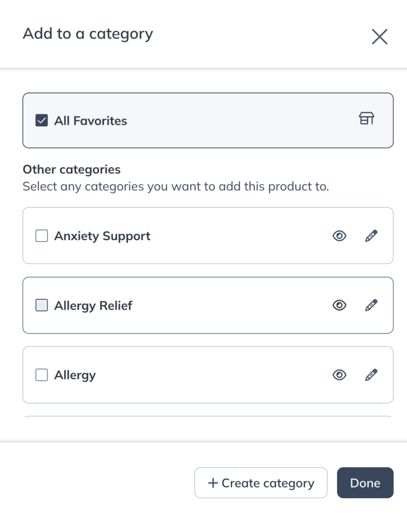
Task: Click the Anxiety Support category name
Action: tap(102, 236)
